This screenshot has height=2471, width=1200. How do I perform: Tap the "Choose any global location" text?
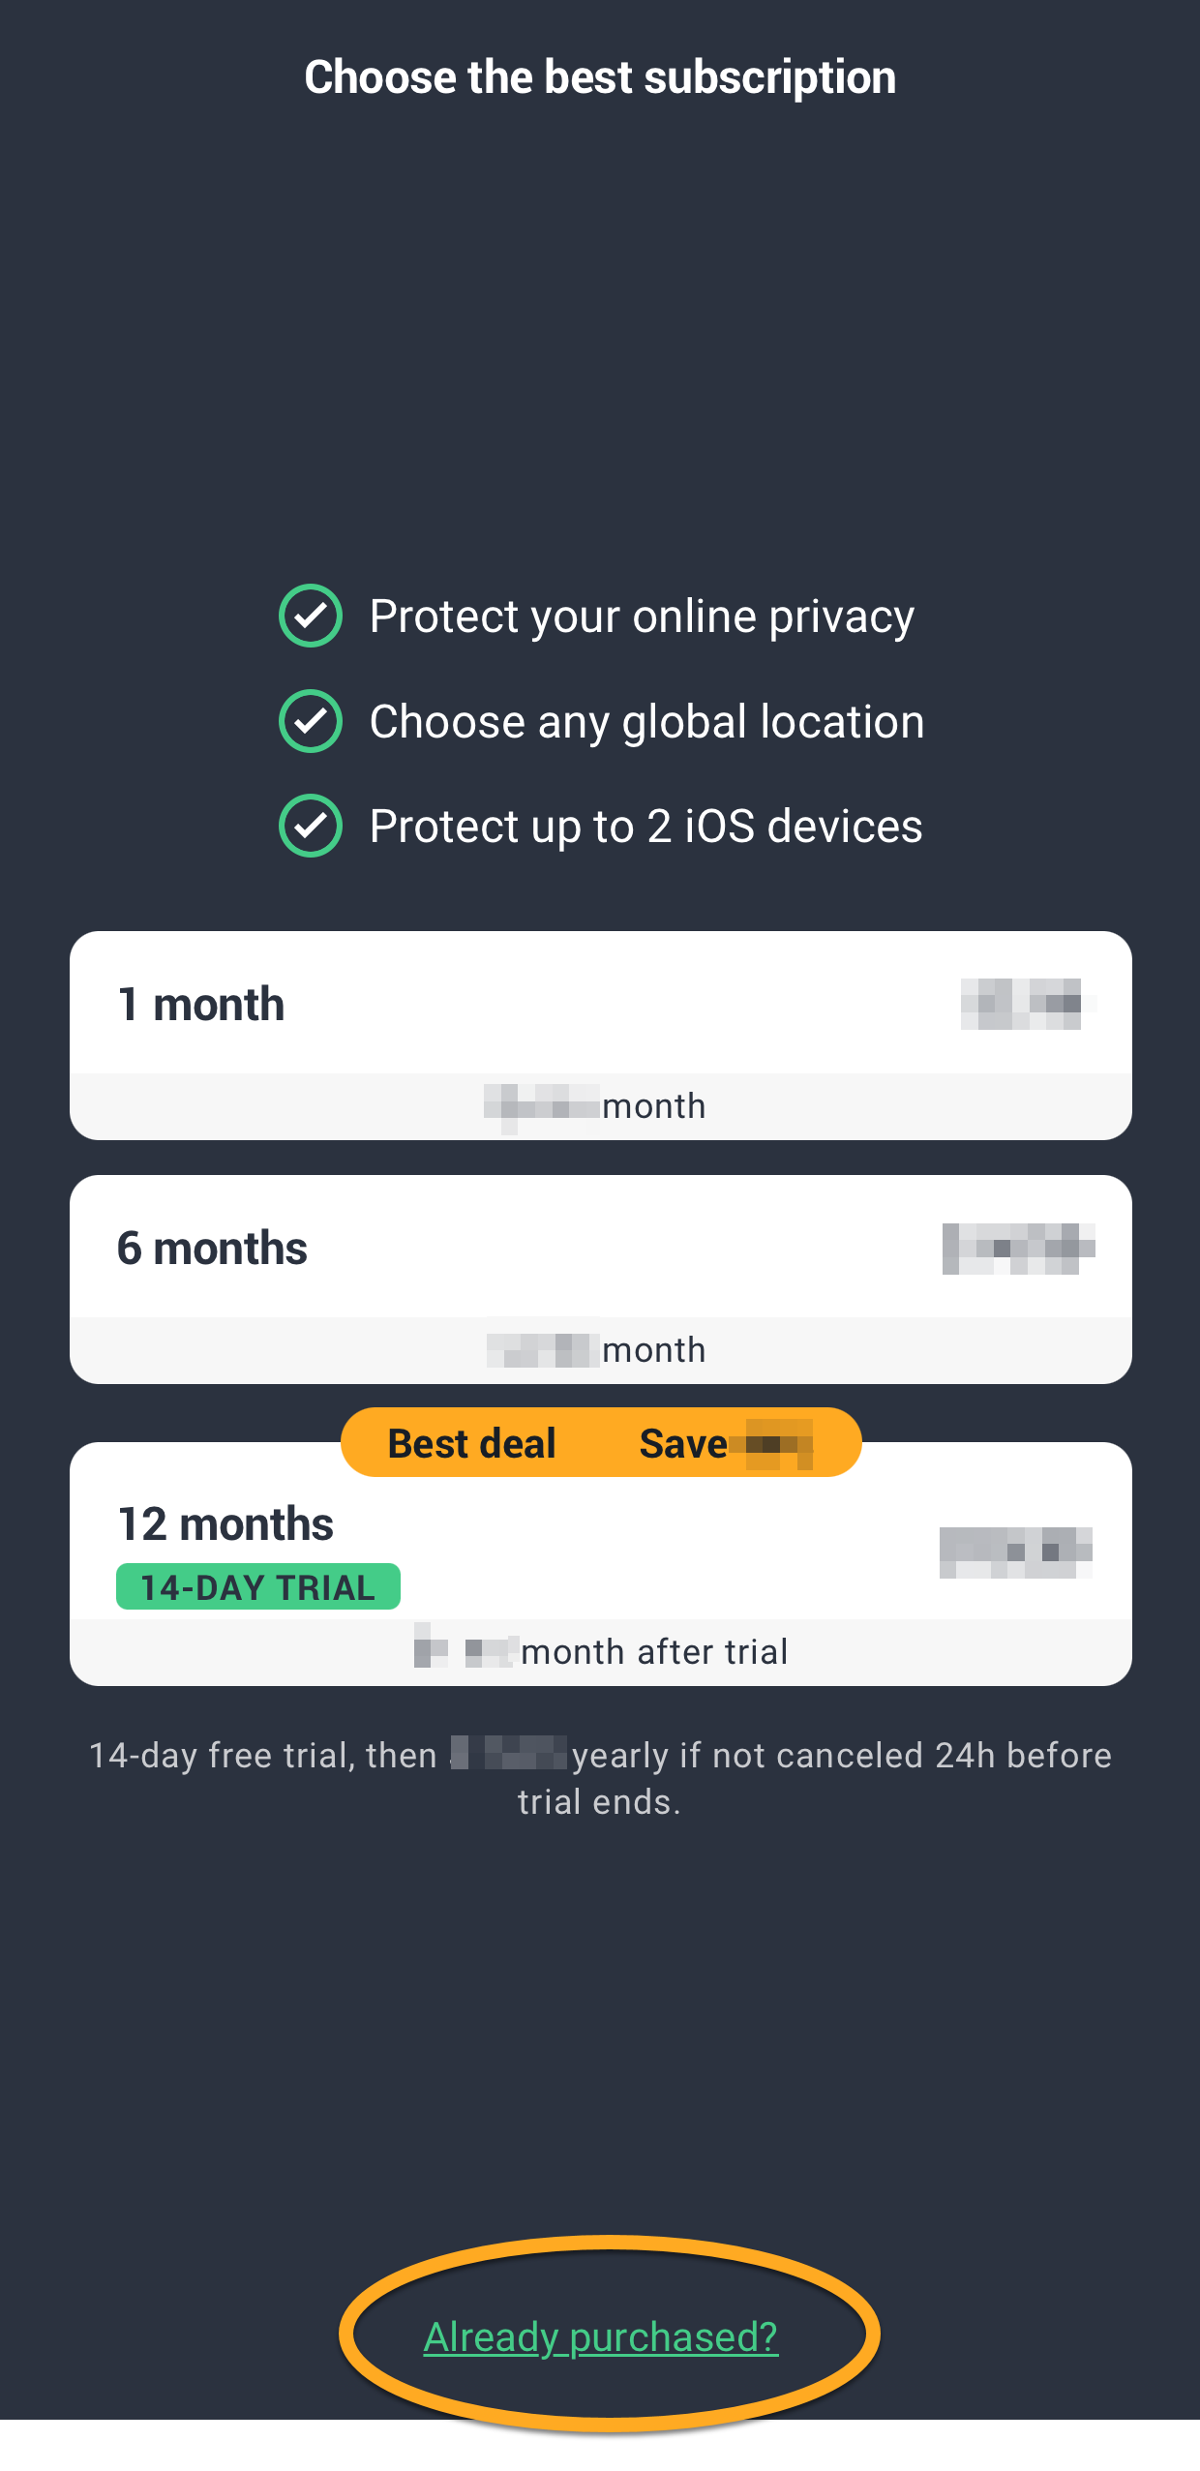[x=646, y=722]
